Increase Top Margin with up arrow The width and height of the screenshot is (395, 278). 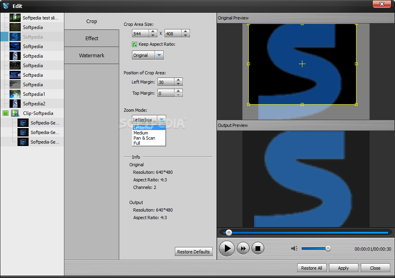[178, 91]
